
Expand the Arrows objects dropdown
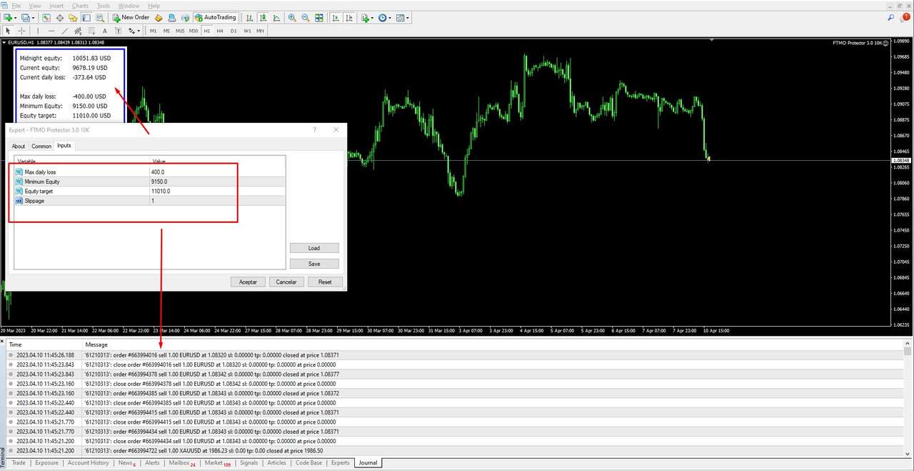coord(139,31)
